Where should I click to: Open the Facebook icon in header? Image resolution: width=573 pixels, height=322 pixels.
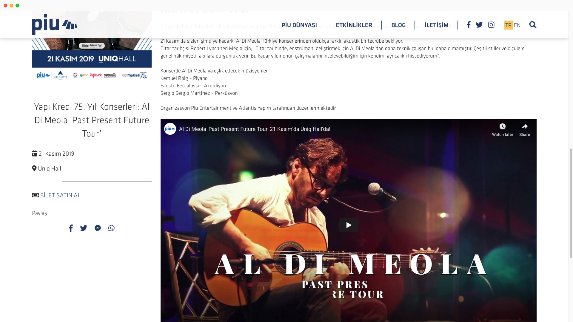pos(469,25)
